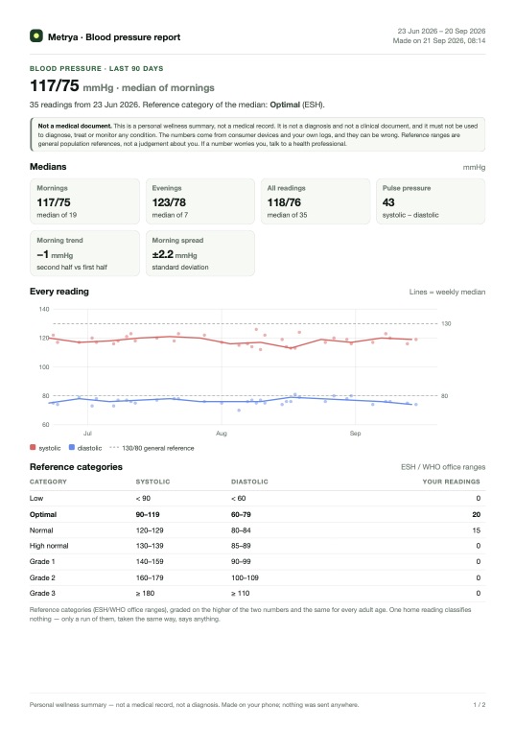The image size is (515, 729).
Task: Click the 'Grade 3' row label
Action: [42, 593]
